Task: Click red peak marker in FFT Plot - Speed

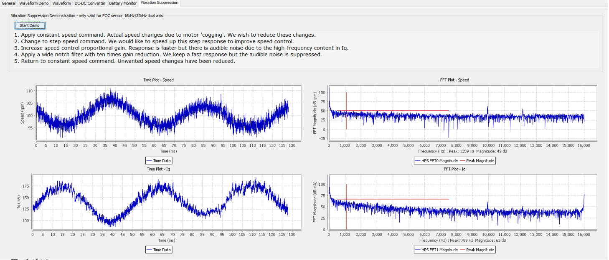Action: pos(346,110)
